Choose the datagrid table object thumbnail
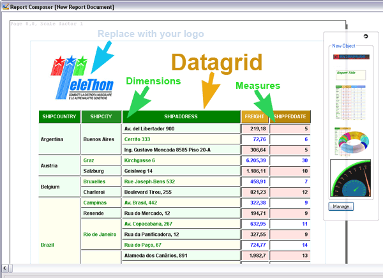 click(x=350, y=102)
